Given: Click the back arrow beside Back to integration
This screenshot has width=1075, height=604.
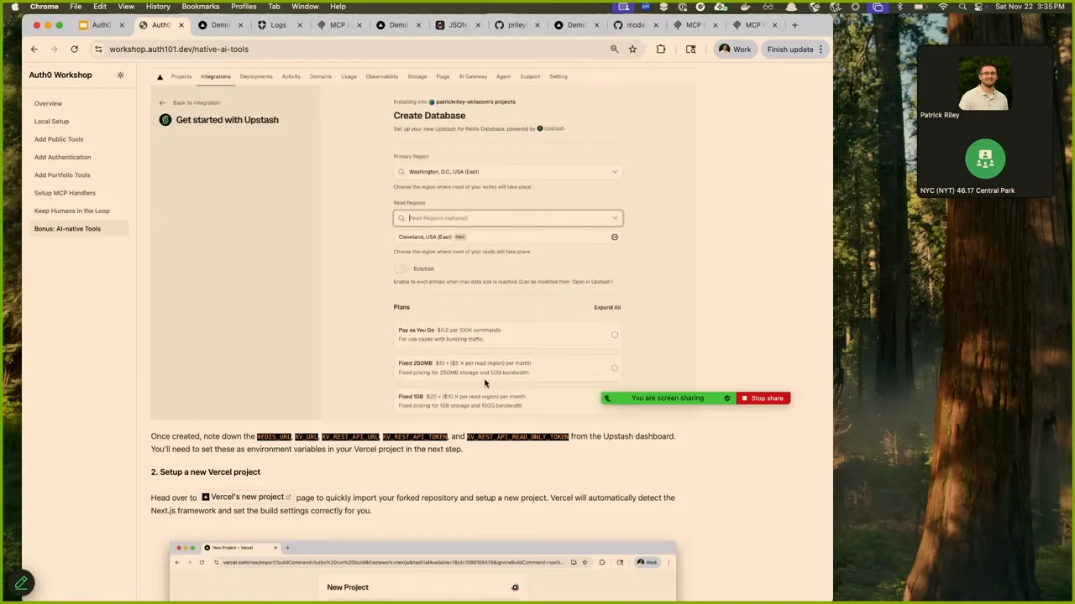Looking at the screenshot, I should (x=162, y=103).
